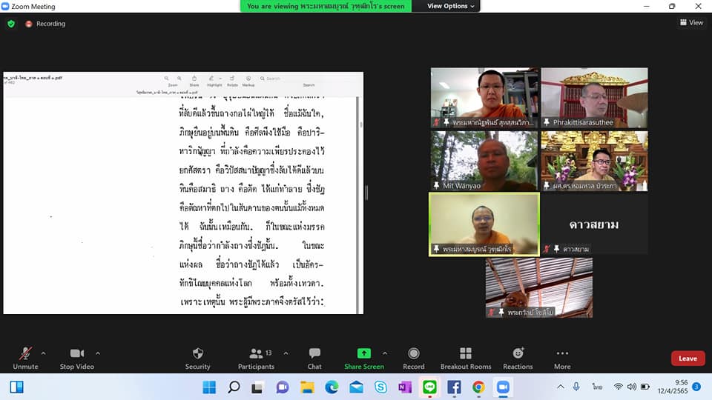Open the View layout menu
The width and height of the screenshot is (712, 400).
pos(691,22)
